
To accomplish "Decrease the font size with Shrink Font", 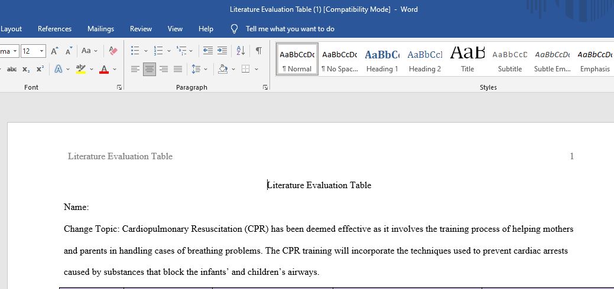I will (69, 51).
